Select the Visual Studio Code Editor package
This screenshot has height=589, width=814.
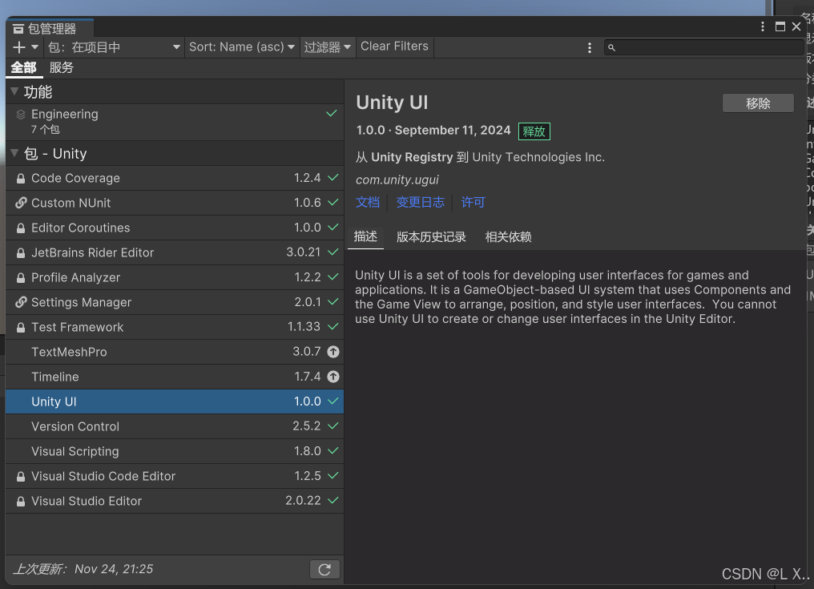click(175, 476)
